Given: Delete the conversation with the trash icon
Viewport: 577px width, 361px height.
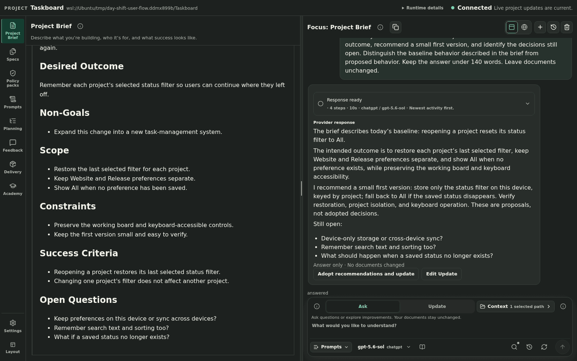Looking at the screenshot, I should click(x=567, y=27).
